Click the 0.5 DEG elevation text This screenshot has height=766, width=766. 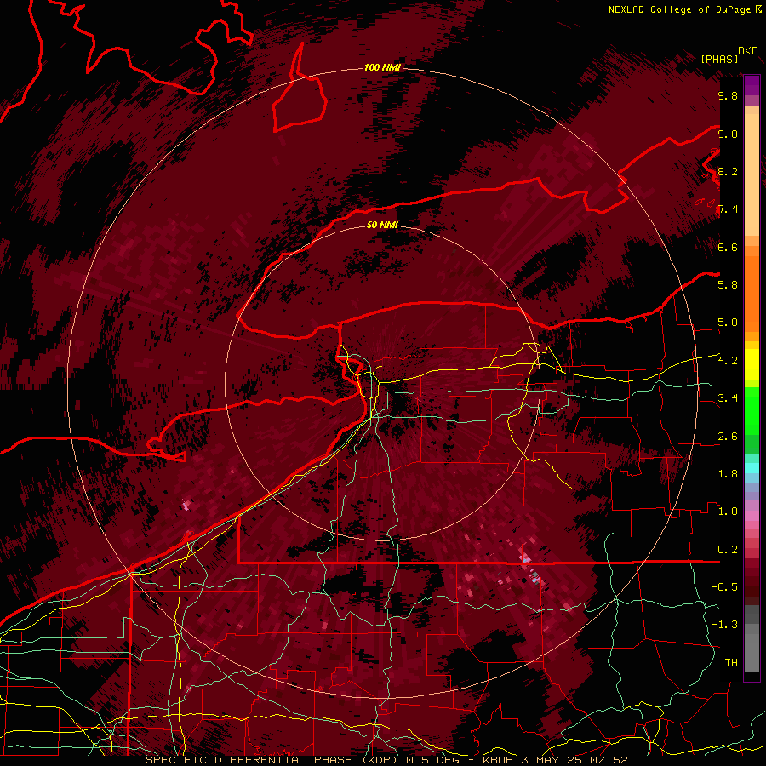(x=435, y=760)
